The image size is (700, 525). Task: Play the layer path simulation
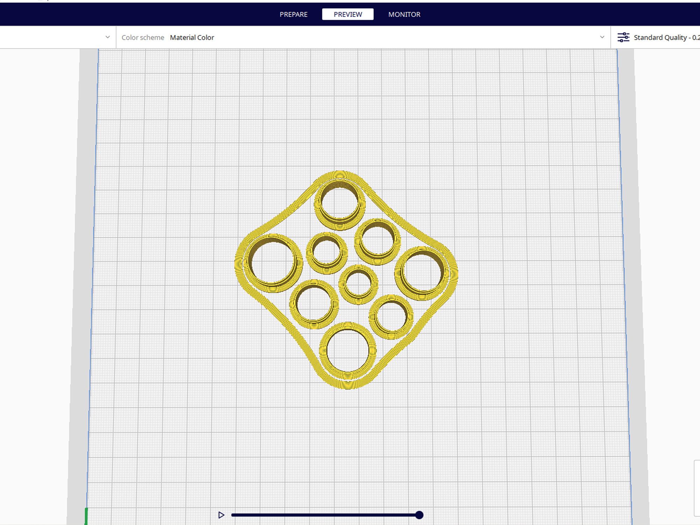221,515
